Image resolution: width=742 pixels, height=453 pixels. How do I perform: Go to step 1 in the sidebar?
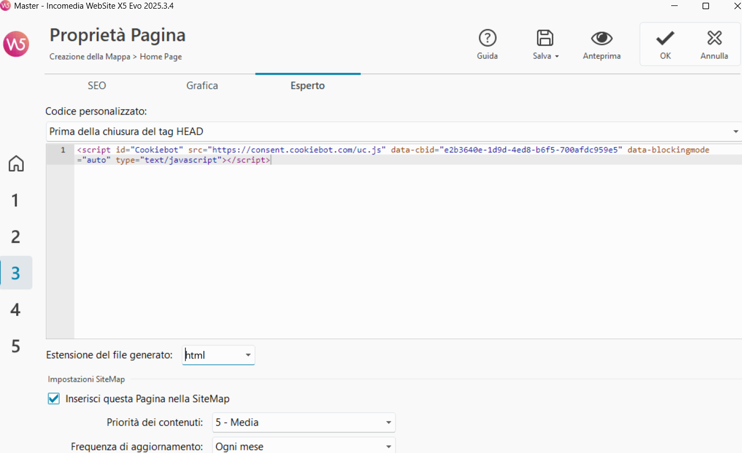(16, 200)
